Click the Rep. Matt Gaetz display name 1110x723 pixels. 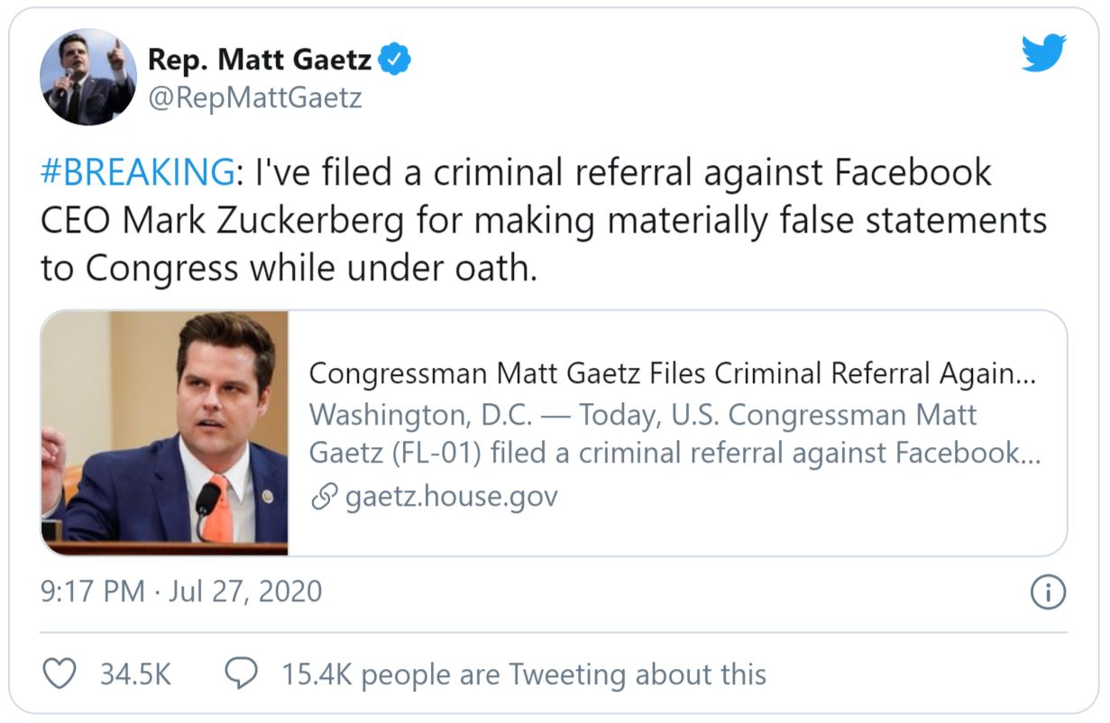coord(259,60)
